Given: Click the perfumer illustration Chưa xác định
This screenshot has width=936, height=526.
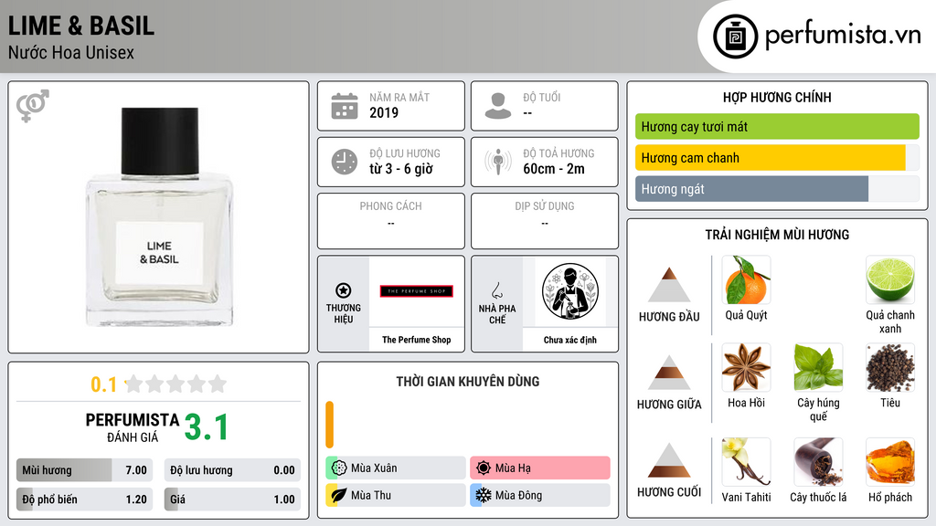Looking at the screenshot, I should point(570,291).
